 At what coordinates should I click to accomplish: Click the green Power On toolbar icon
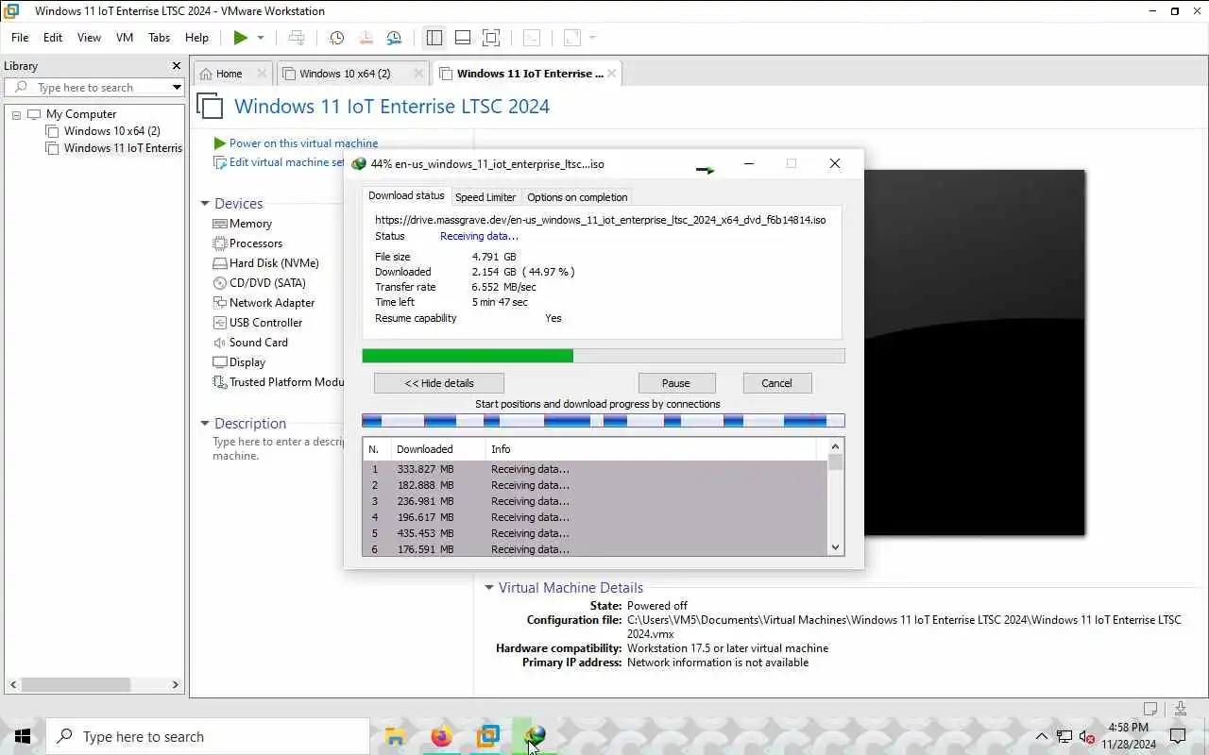pyautogui.click(x=241, y=38)
